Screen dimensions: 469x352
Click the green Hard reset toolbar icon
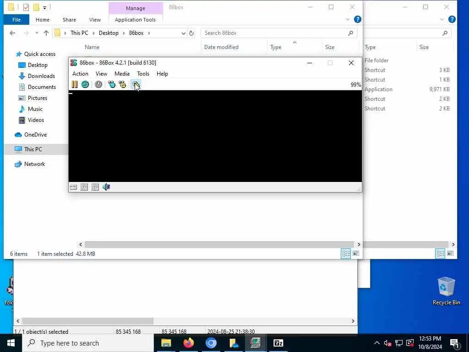(x=85, y=84)
